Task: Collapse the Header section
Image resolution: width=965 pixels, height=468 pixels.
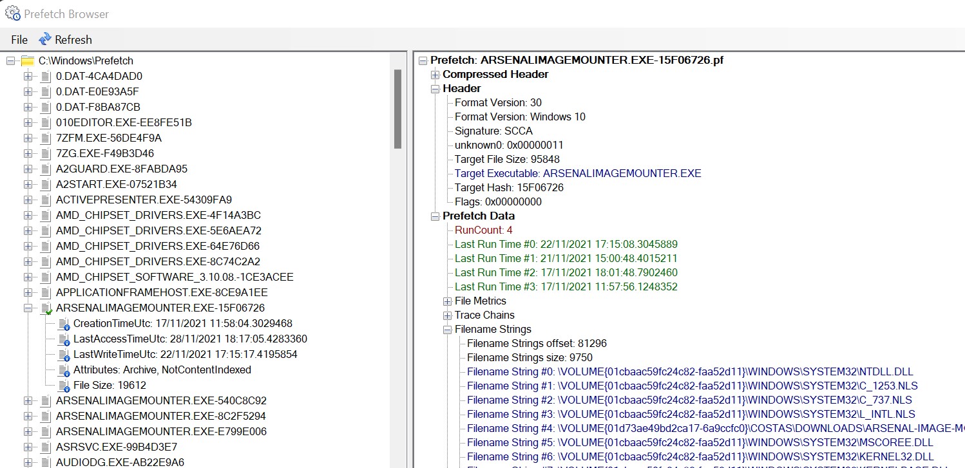Action: [435, 88]
